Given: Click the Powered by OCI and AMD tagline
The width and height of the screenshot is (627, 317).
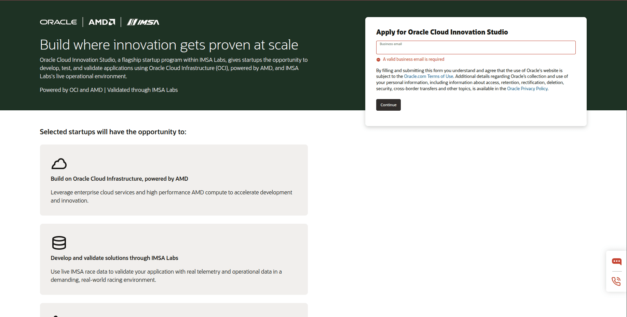Looking at the screenshot, I should (x=109, y=90).
